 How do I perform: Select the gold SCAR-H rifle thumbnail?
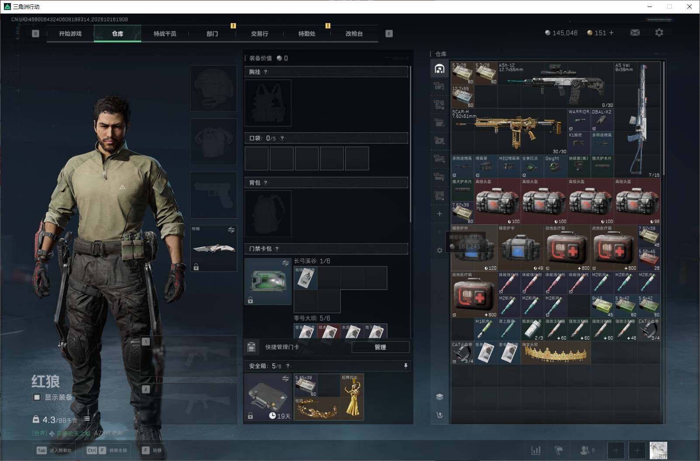coord(509,131)
